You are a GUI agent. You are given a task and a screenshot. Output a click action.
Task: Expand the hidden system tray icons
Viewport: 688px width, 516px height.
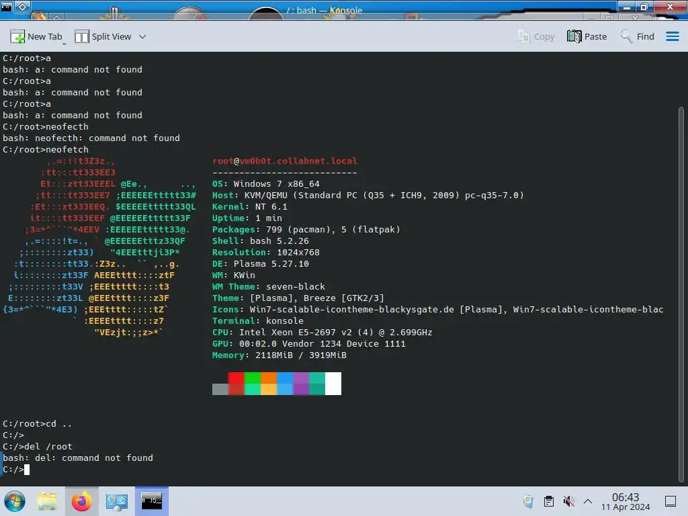588,501
